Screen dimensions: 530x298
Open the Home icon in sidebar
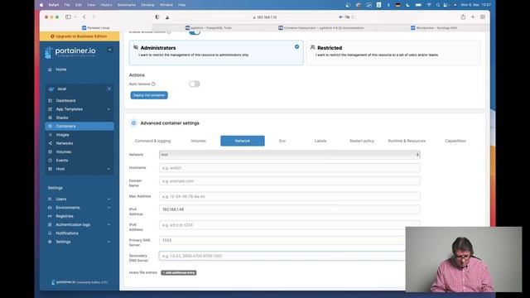pyautogui.click(x=50, y=70)
